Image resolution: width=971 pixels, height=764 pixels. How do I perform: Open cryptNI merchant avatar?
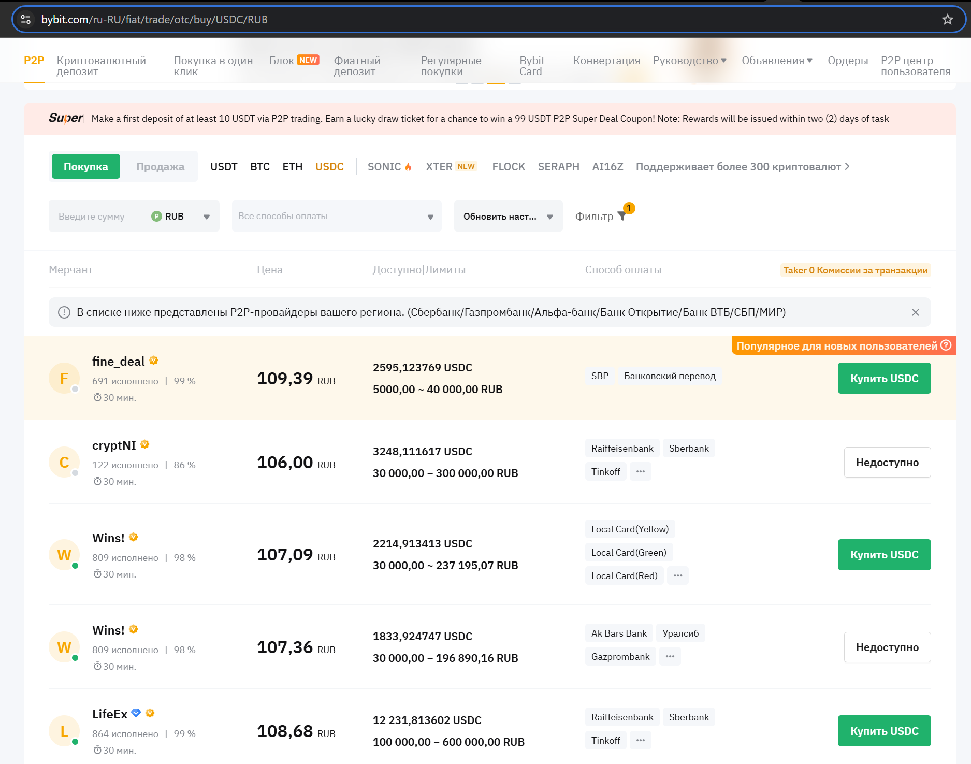(64, 462)
